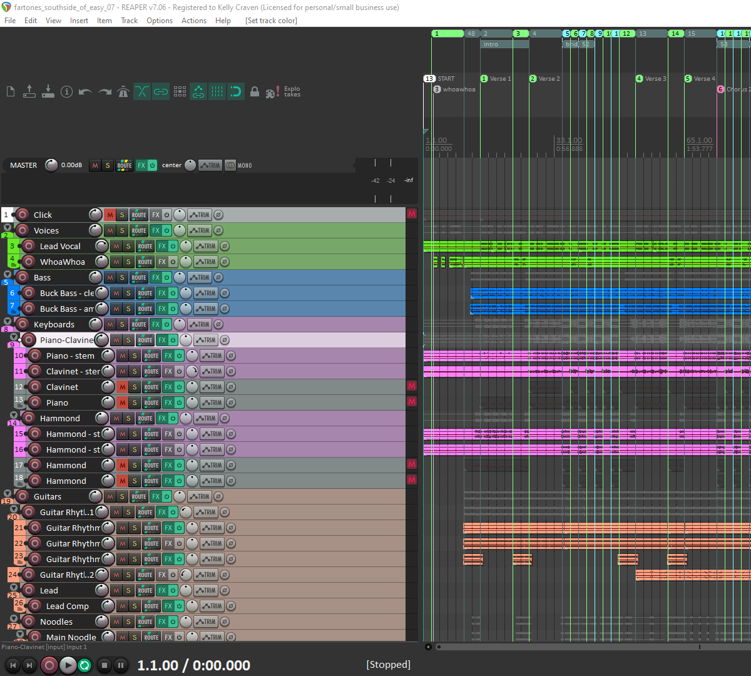Unmute the Click track

[110, 215]
